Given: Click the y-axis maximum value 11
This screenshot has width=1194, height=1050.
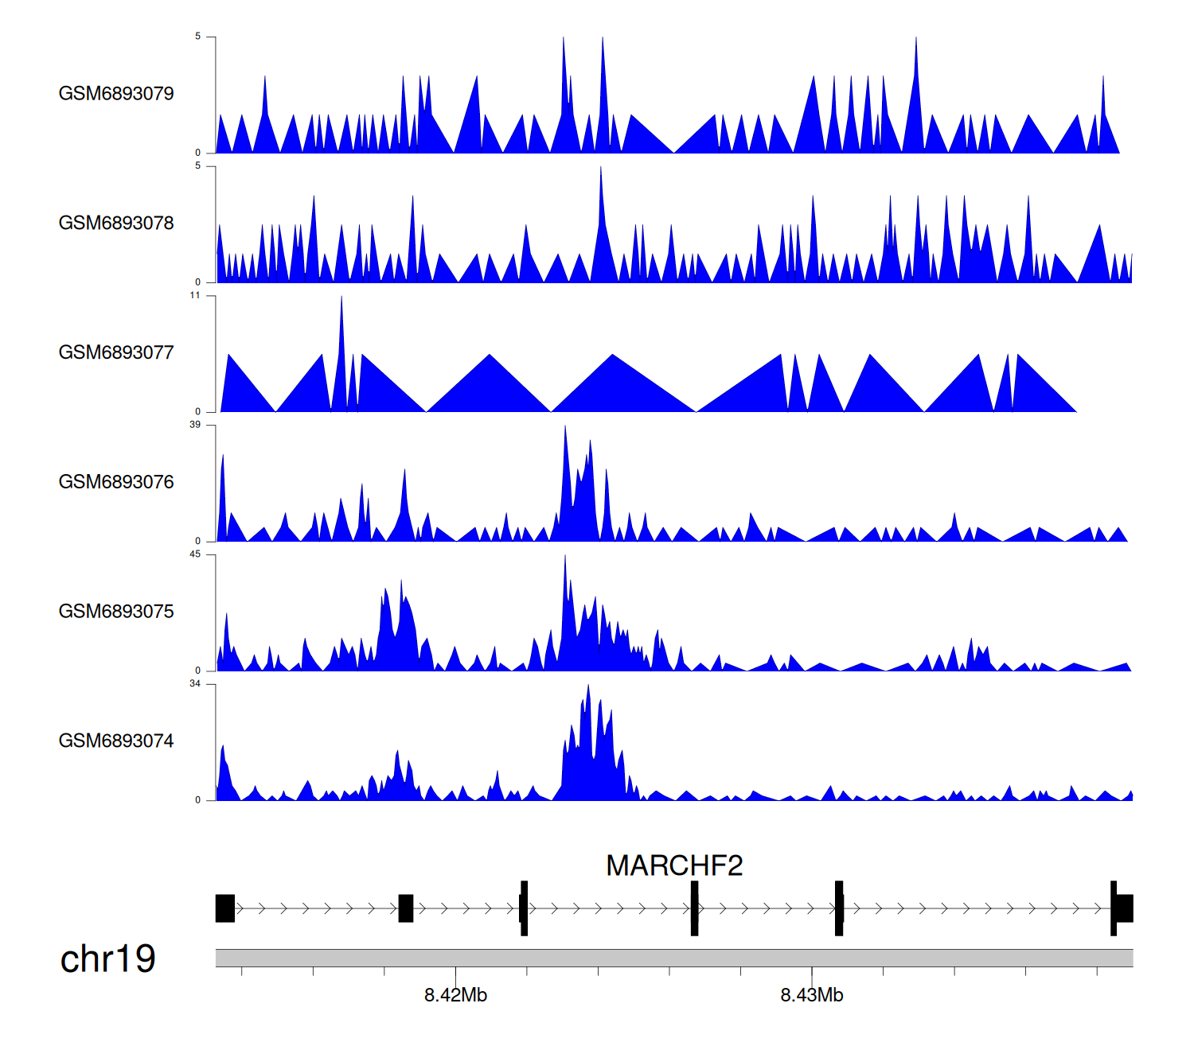Looking at the screenshot, I should [x=195, y=296].
